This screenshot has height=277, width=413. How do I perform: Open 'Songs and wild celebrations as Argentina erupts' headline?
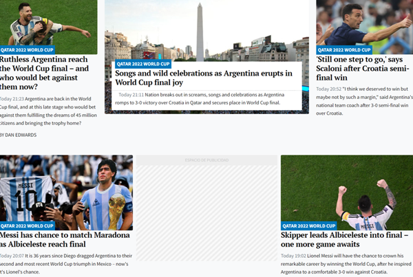coord(203,78)
